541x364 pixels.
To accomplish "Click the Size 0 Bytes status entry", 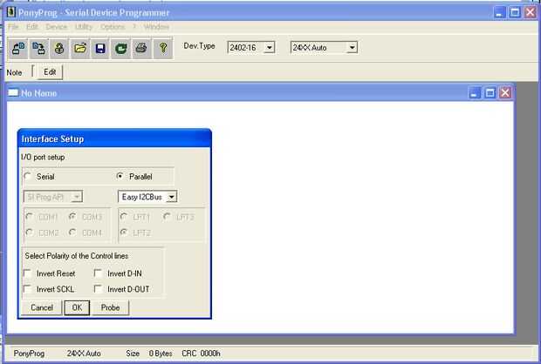I will 149,354.
